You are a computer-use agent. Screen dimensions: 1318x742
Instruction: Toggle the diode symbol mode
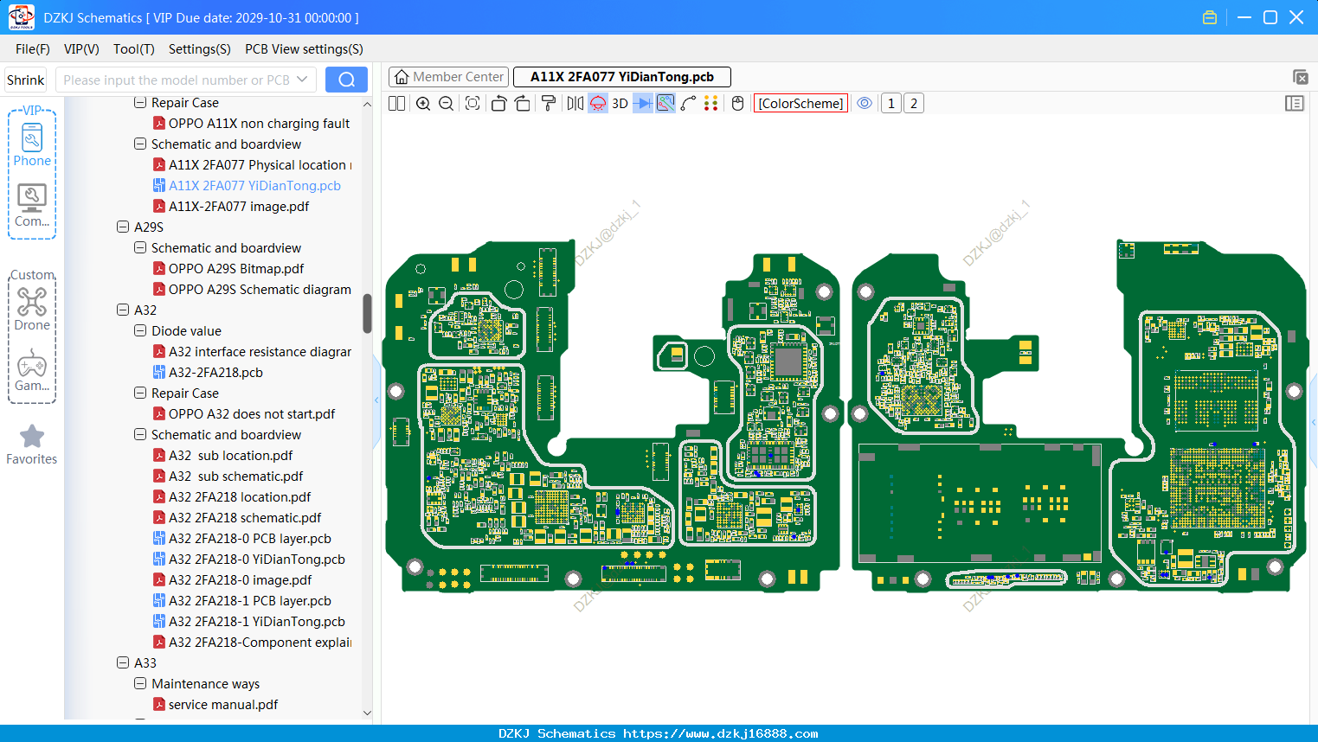point(643,104)
